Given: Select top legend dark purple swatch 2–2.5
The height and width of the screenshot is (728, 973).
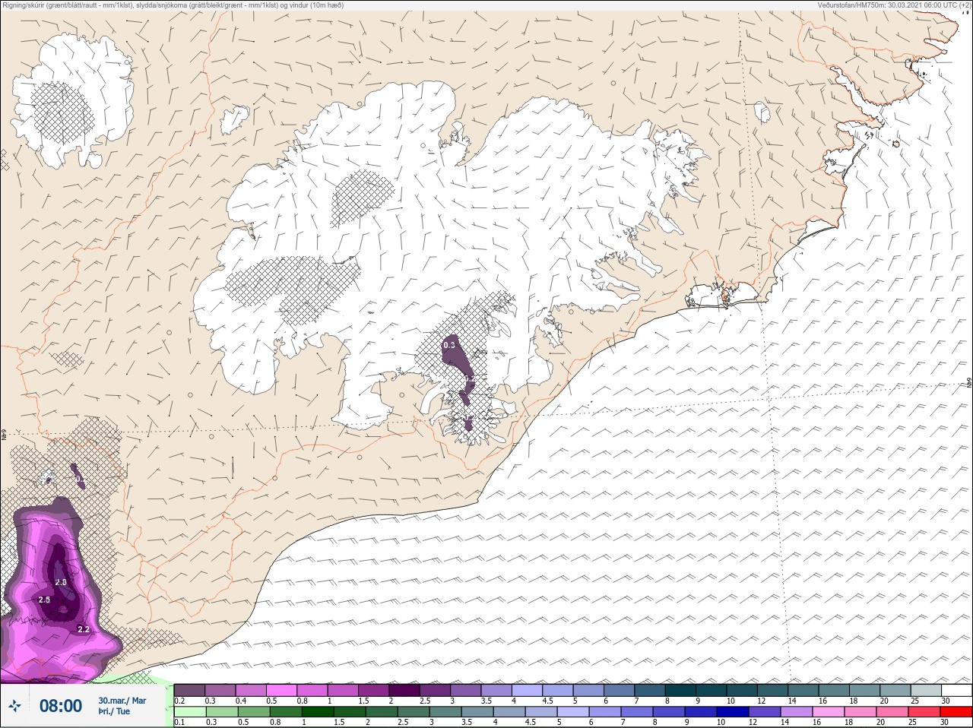Looking at the screenshot, I should point(405,690).
